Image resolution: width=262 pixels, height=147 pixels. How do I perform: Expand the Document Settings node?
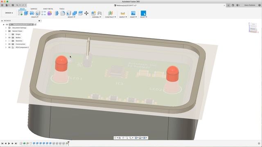6,28
